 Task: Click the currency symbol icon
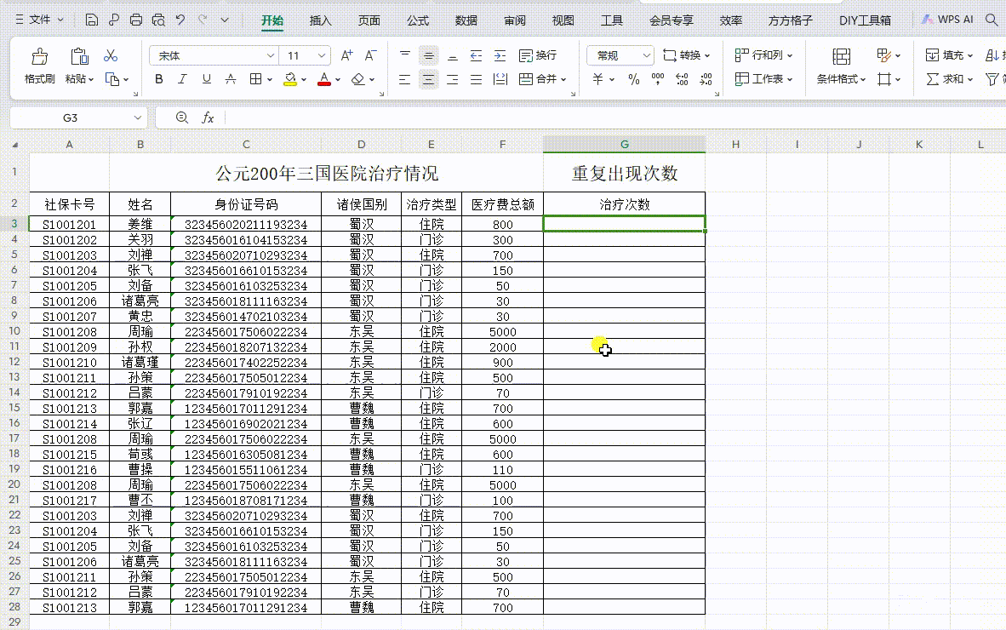point(598,79)
